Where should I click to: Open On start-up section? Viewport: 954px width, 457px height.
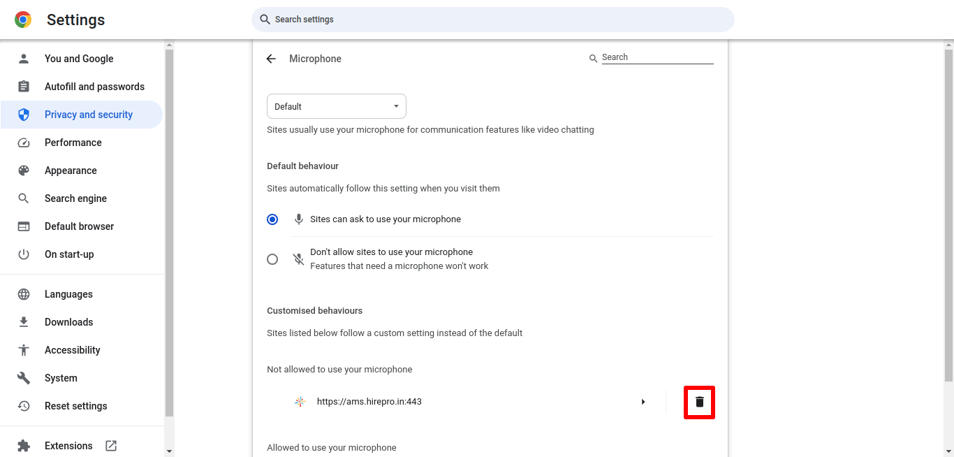click(x=82, y=254)
